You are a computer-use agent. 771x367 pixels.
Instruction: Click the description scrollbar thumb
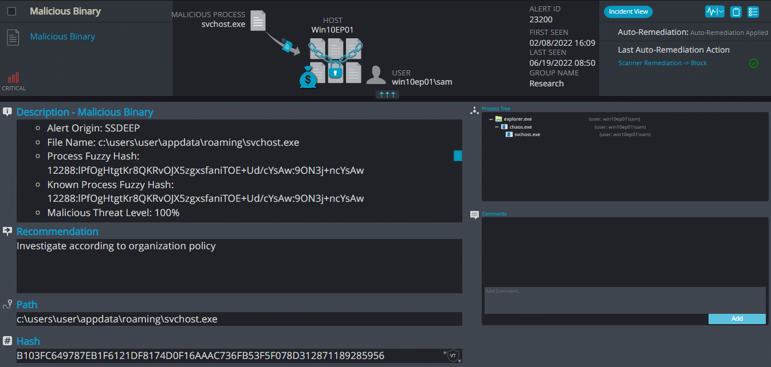click(x=458, y=155)
